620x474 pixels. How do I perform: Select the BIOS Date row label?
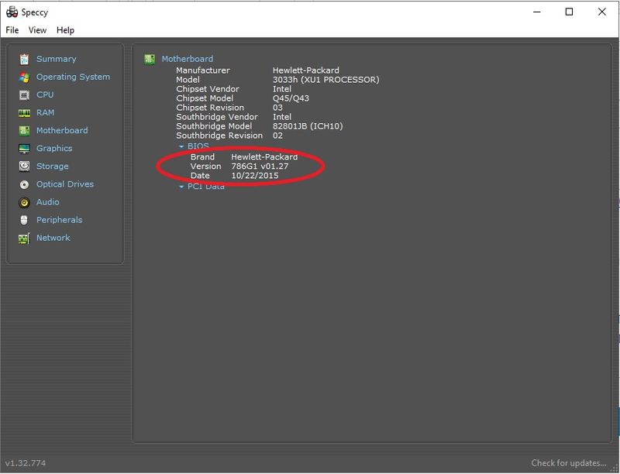[200, 175]
